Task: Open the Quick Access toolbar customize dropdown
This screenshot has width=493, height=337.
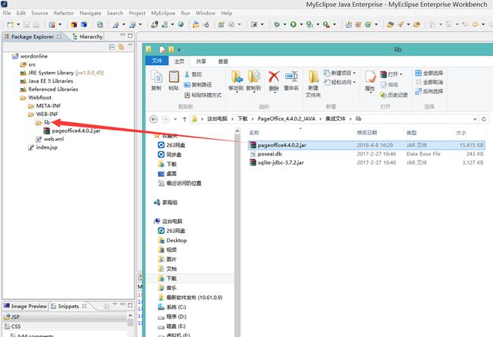Action: [x=179, y=50]
